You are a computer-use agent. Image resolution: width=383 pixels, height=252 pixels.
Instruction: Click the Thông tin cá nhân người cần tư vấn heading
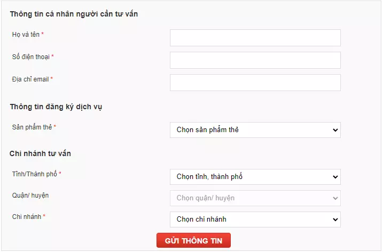[74, 14]
